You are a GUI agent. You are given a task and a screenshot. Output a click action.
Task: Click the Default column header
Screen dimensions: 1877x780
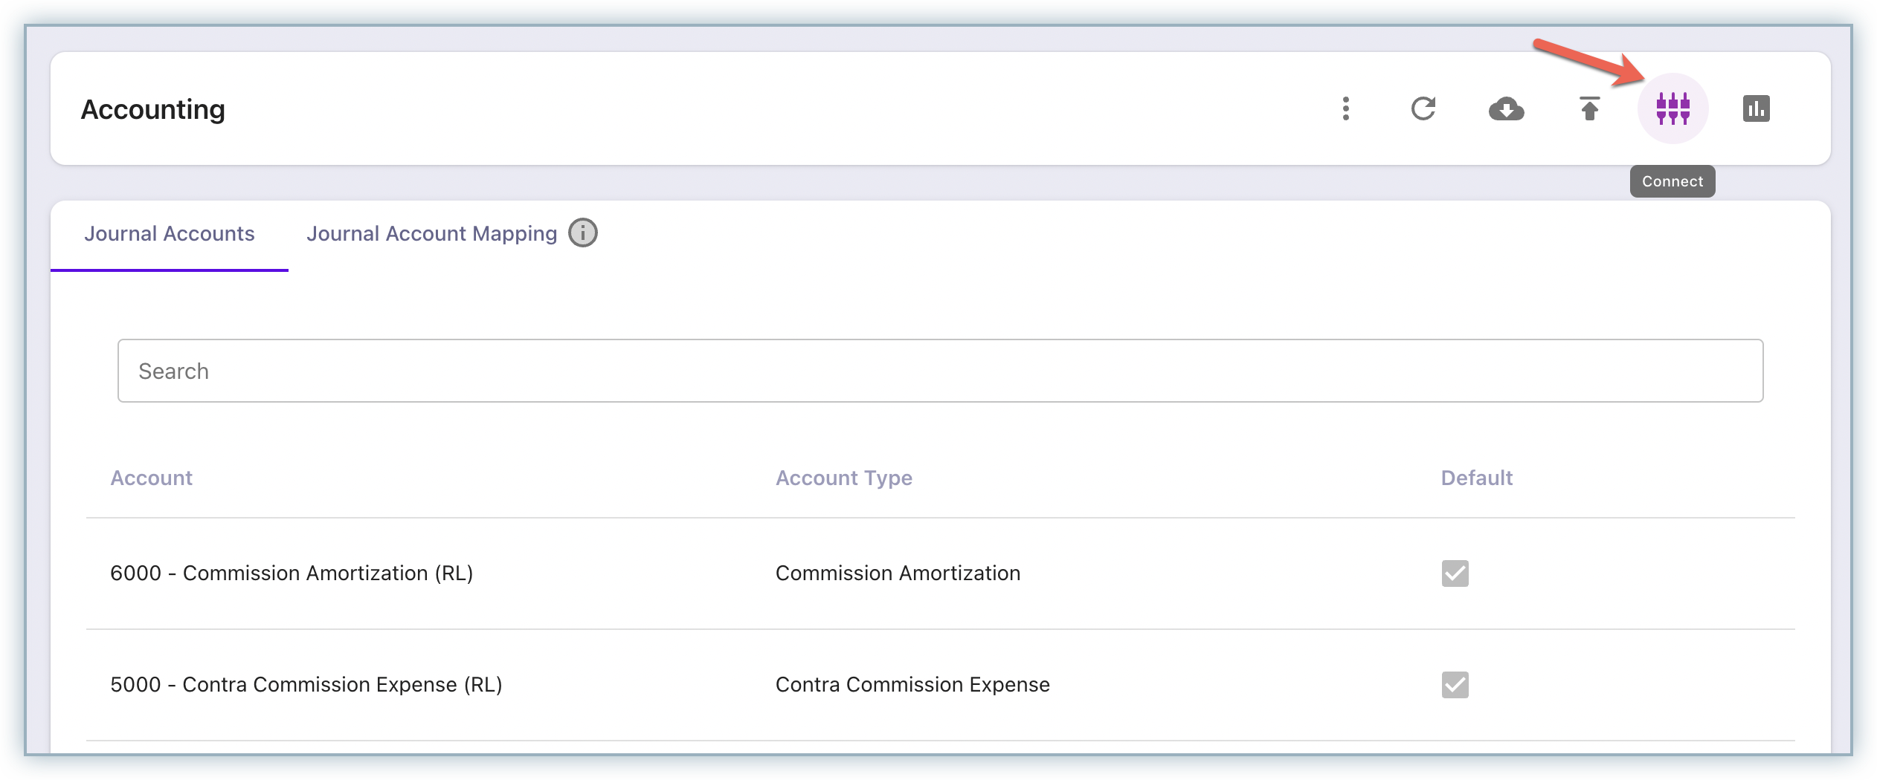(x=1476, y=478)
